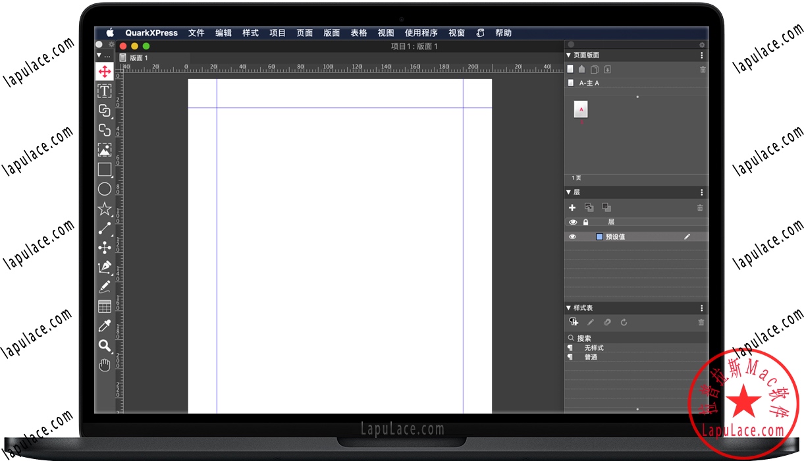Viewport: 804px width, 461px height.
Task: Collapse the 层 panel
Action: [x=568, y=192]
